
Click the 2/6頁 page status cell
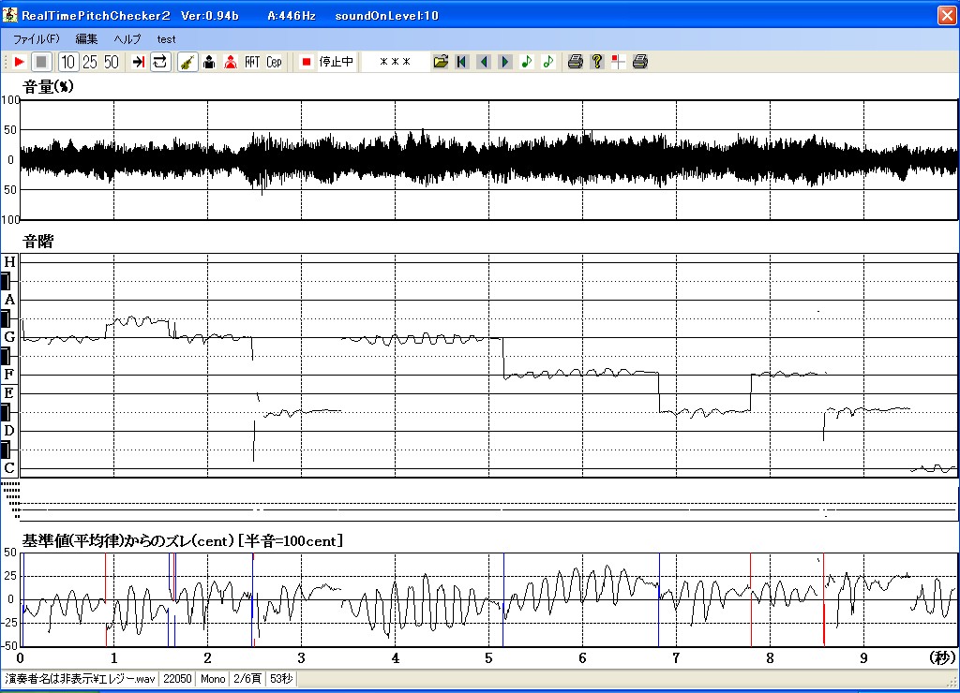point(247,678)
